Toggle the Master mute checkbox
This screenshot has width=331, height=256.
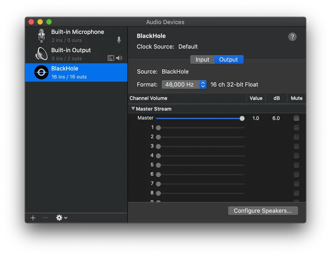click(x=296, y=118)
